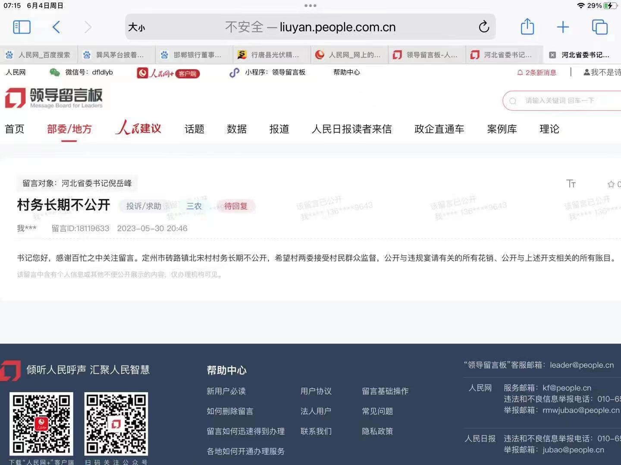Open notifications via the bell icon

coord(520,73)
